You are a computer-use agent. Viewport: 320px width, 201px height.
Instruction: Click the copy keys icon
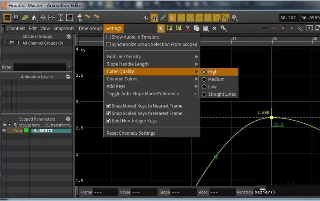click(196, 28)
